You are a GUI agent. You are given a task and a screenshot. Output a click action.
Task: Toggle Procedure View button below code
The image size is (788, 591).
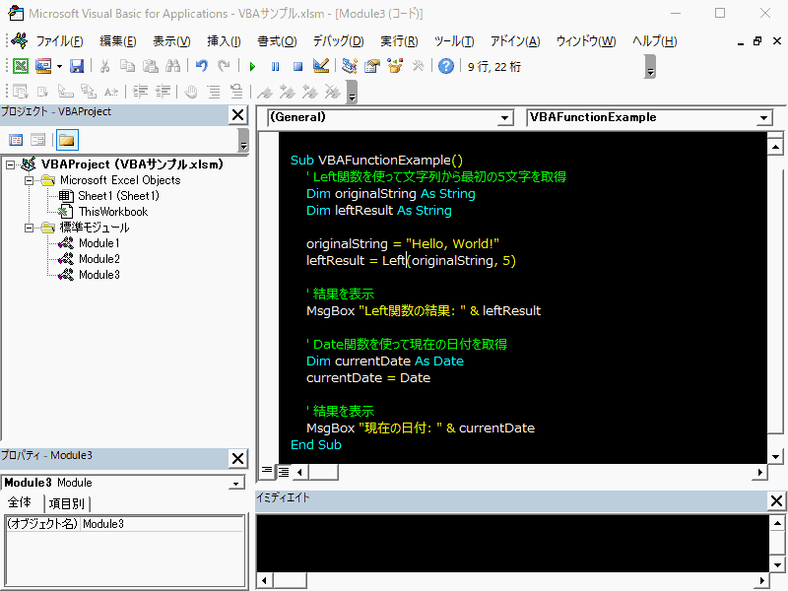click(267, 472)
